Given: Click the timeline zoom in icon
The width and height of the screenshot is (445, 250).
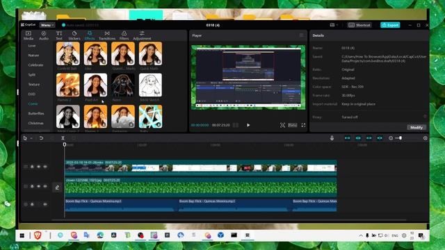Looking at the screenshot, I should (425, 138).
